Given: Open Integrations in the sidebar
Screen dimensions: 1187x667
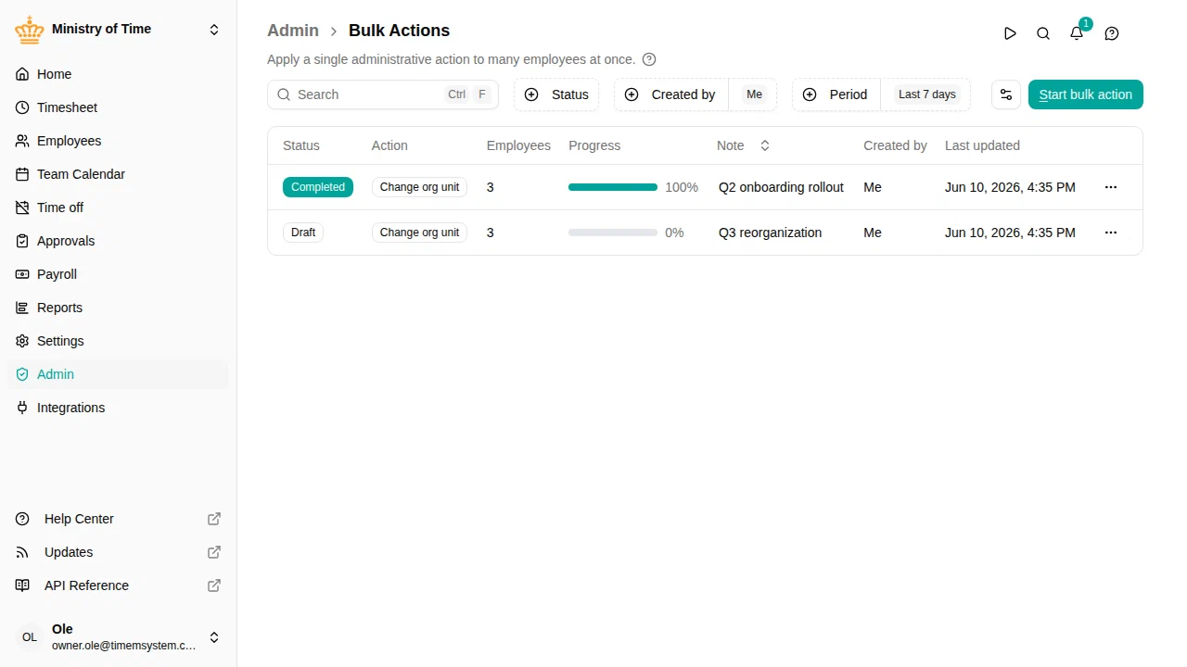Looking at the screenshot, I should [119, 408].
